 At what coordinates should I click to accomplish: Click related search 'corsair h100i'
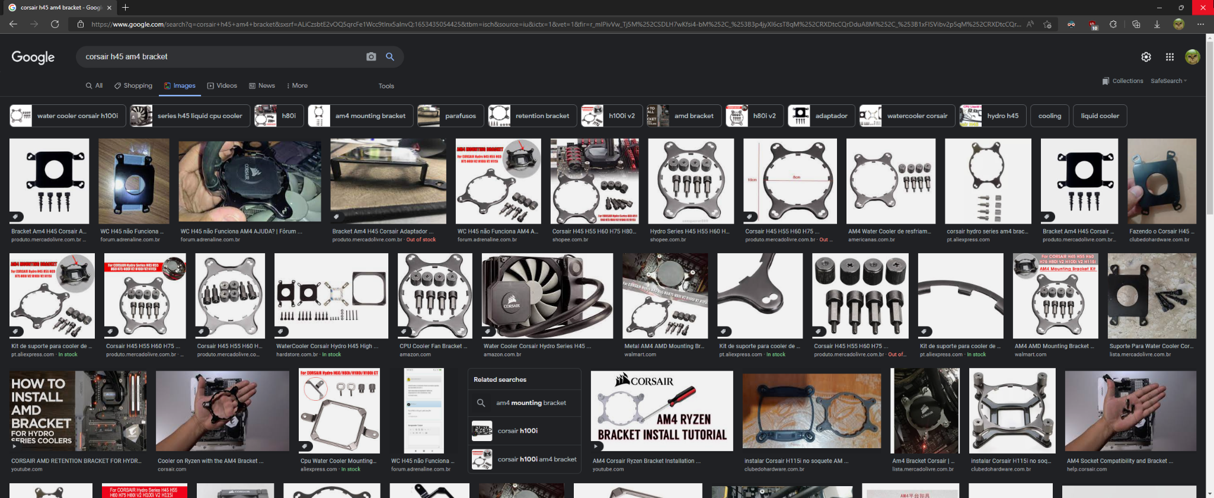click(525, 431)
